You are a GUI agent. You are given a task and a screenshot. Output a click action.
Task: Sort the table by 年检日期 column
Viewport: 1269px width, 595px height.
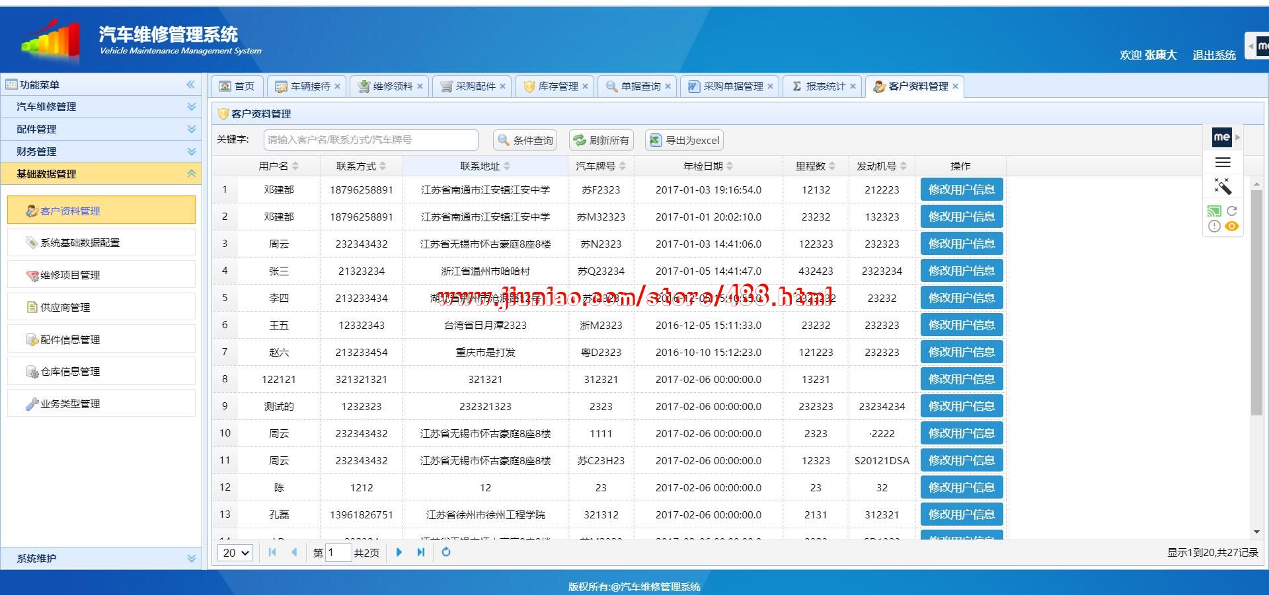[708, 166]
